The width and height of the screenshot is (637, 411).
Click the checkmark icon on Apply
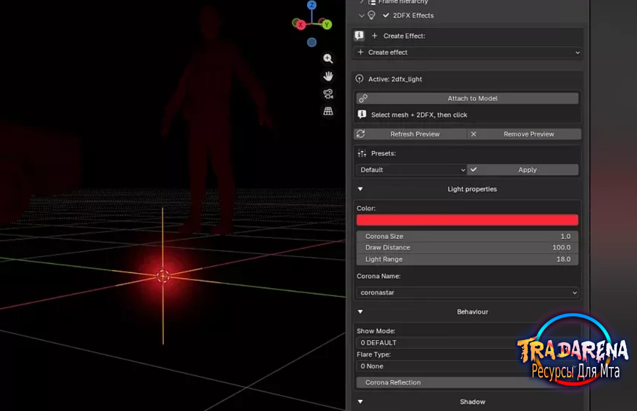(x=474, y=169)
